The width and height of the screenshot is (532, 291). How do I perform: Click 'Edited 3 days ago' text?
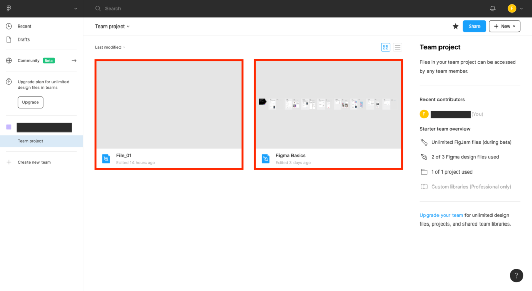tap(293, 163)
